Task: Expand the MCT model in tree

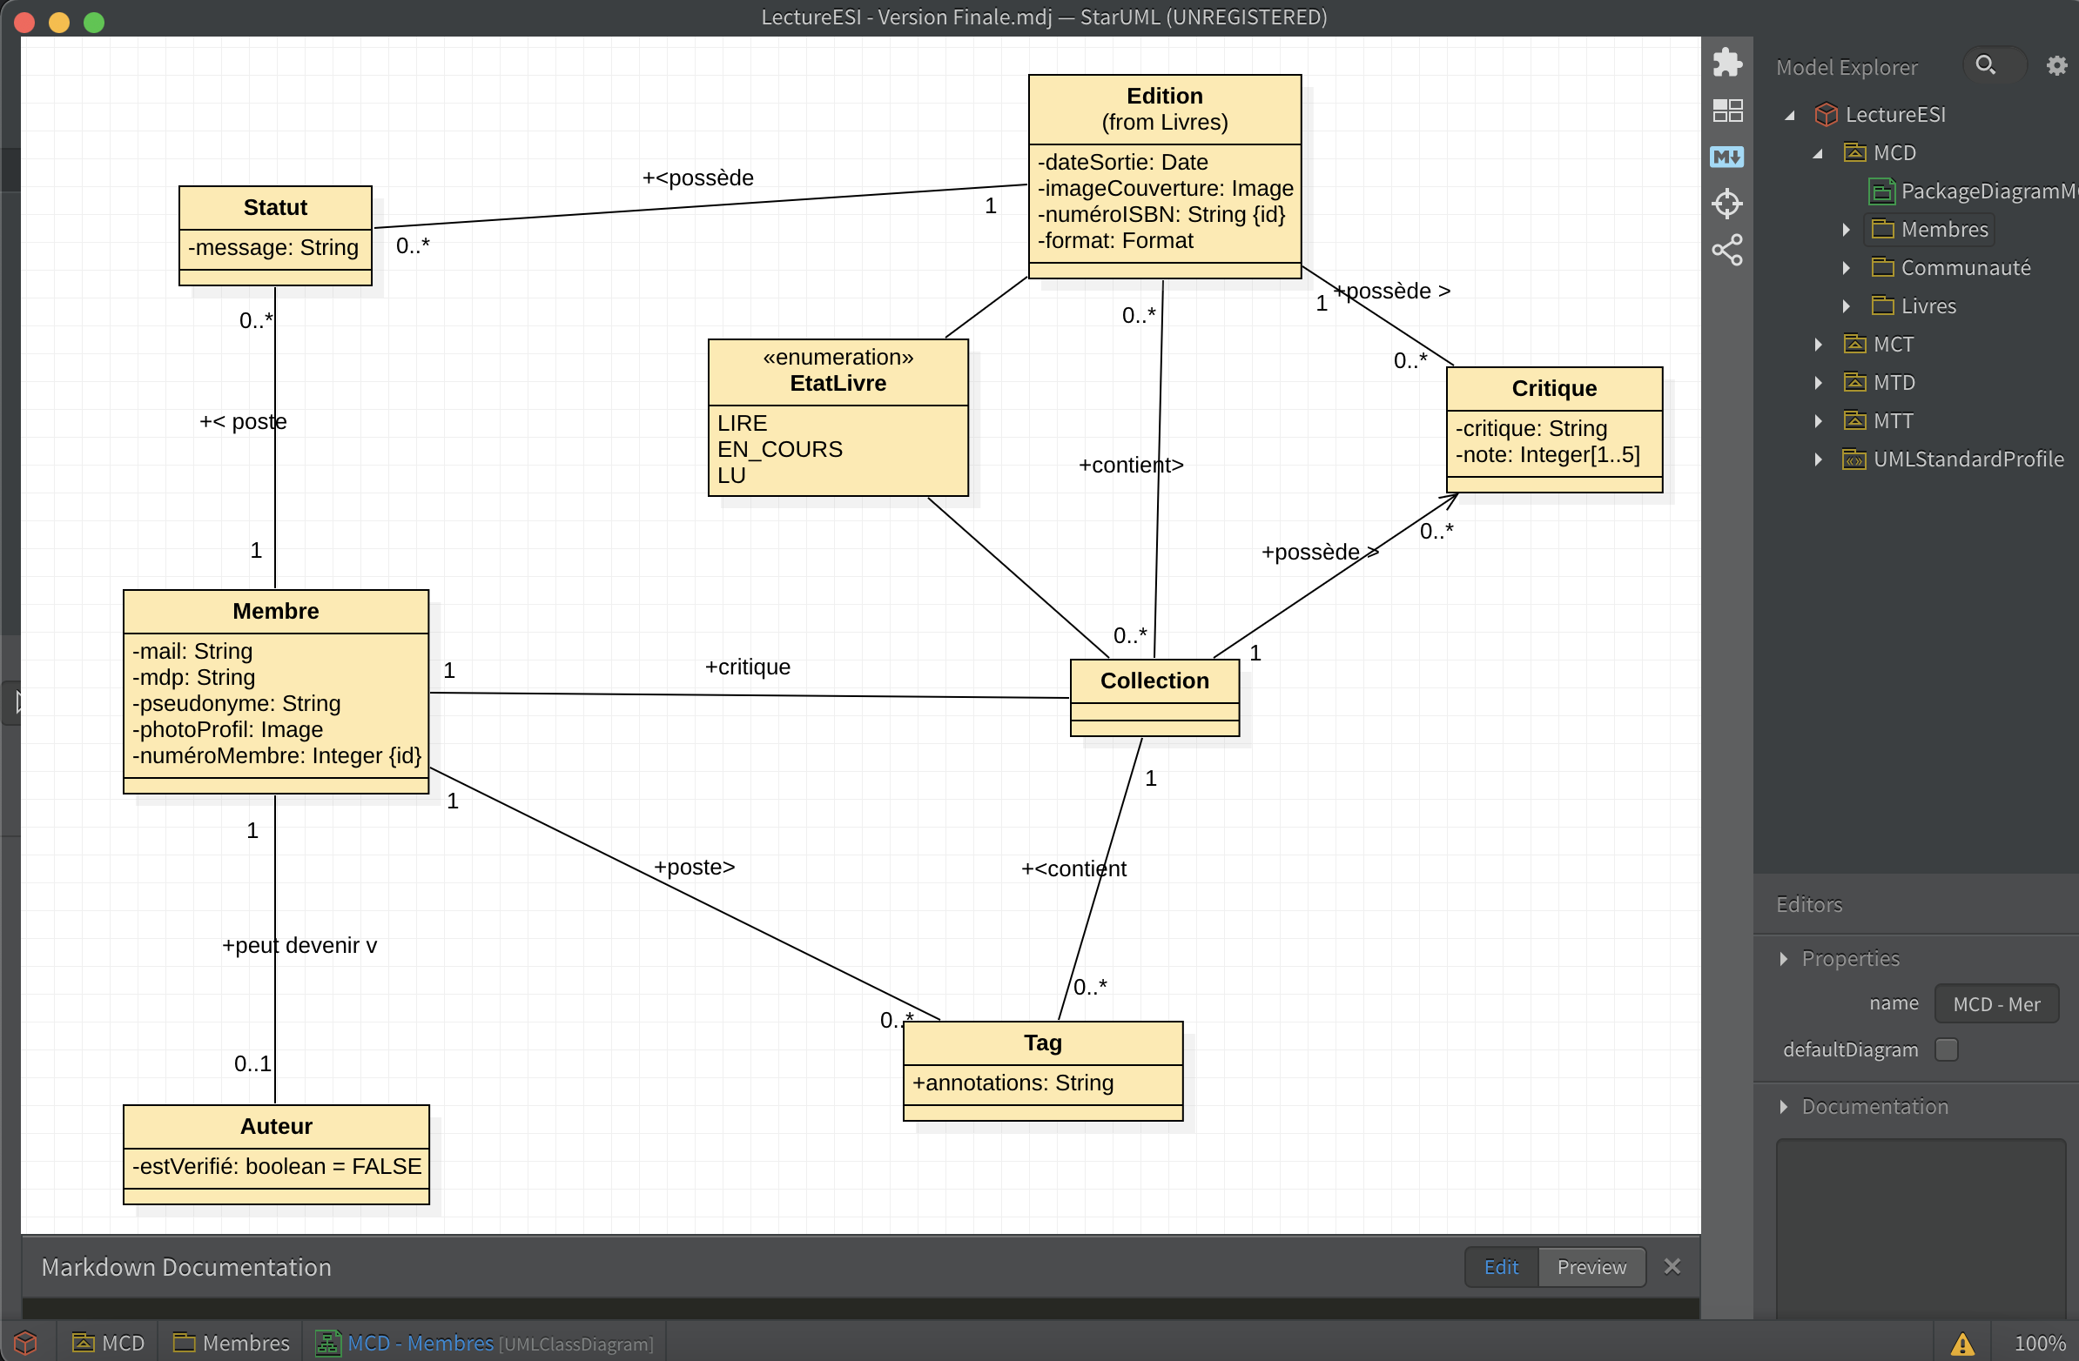Action: click(x=1818, y=345)
